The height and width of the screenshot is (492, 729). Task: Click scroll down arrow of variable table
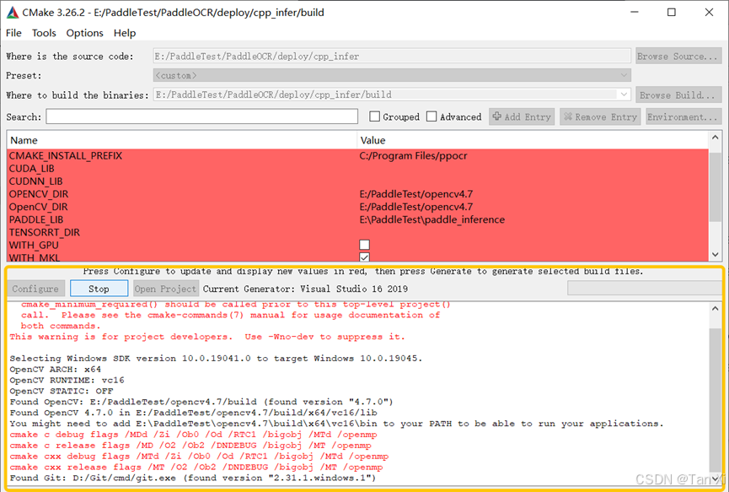[x=715, y=255]
